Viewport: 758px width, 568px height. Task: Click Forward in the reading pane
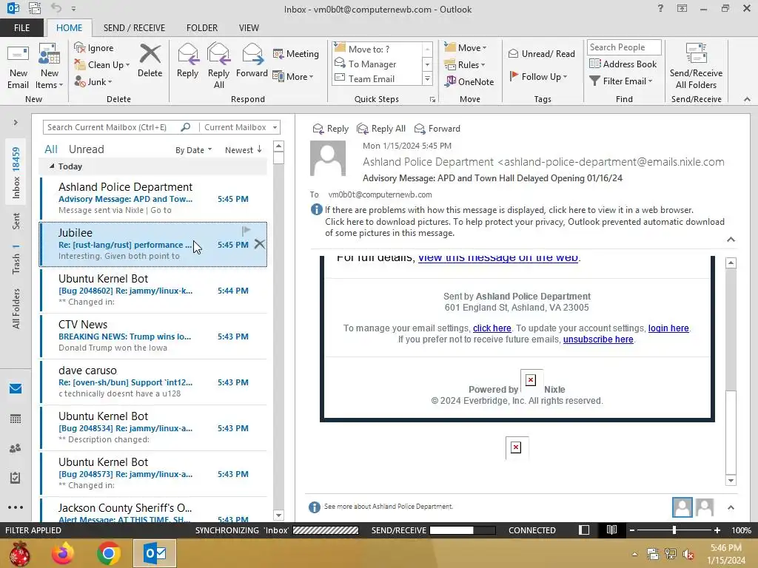click(437, 129)
